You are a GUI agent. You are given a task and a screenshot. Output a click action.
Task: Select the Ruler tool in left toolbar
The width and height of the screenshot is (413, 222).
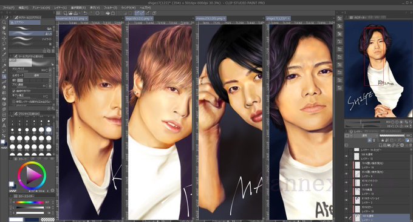pos(4,120)
